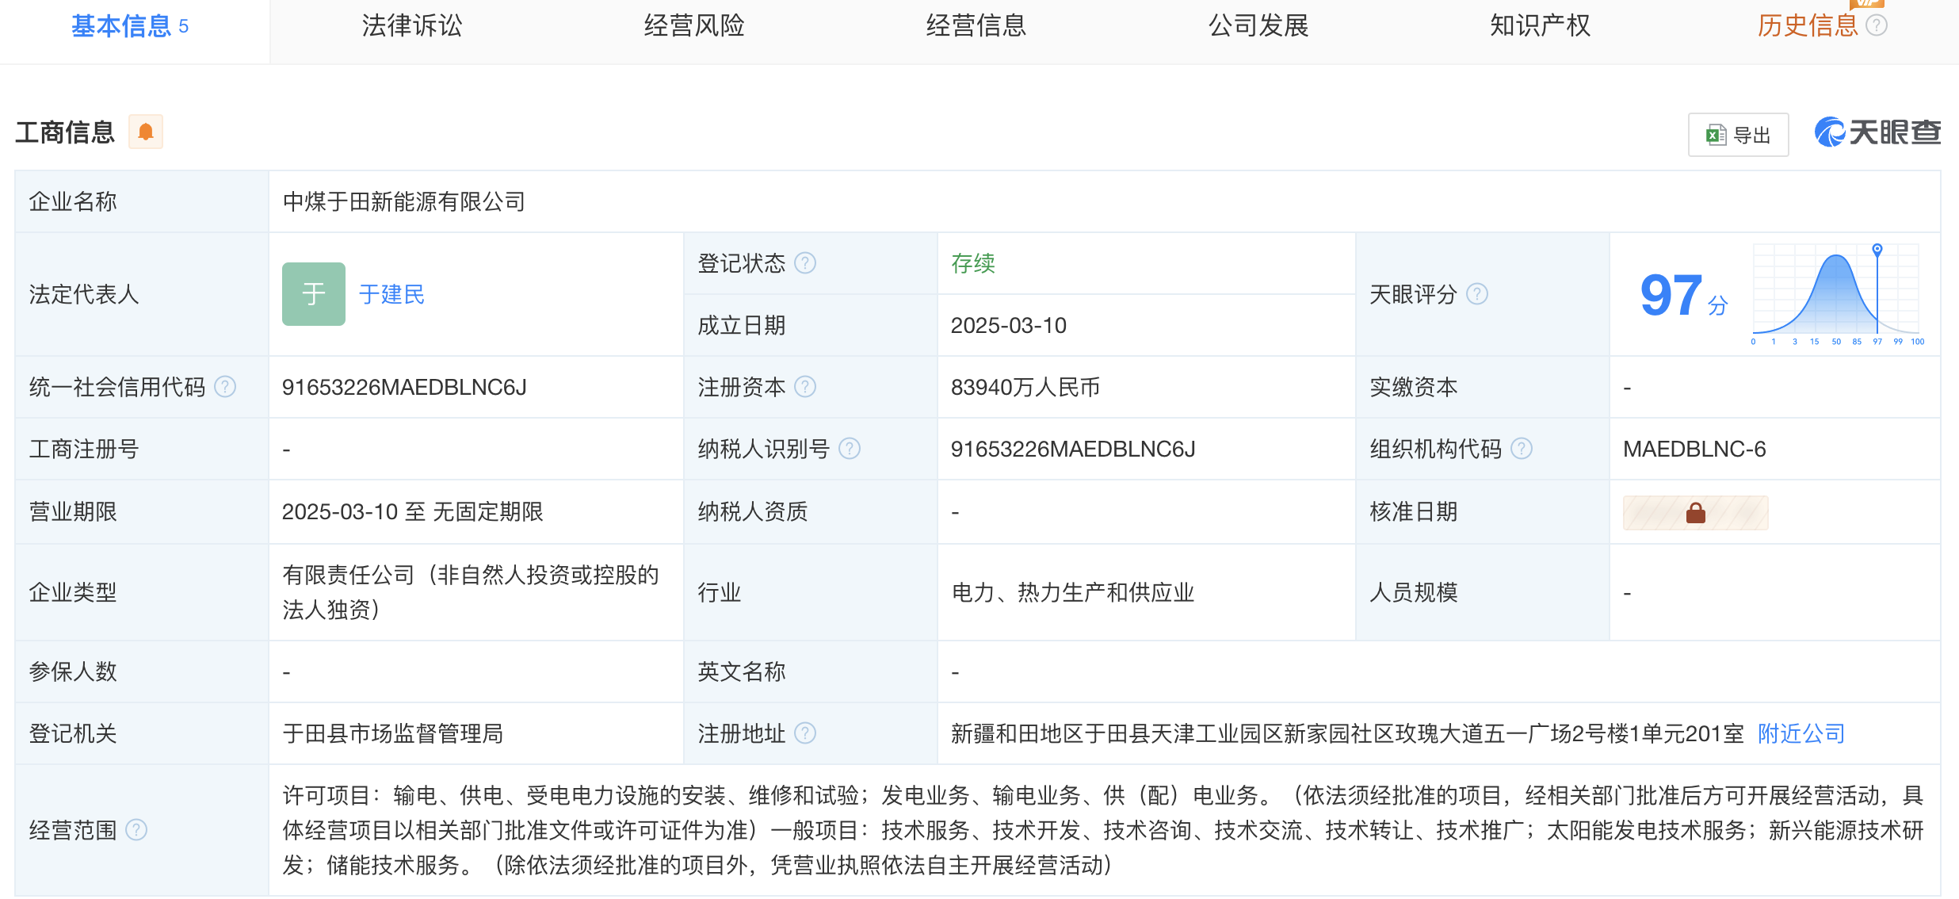The image size is (1959, 899).
Task: Click question mark beside 注册资本
Action: click(x=805, y=387)
